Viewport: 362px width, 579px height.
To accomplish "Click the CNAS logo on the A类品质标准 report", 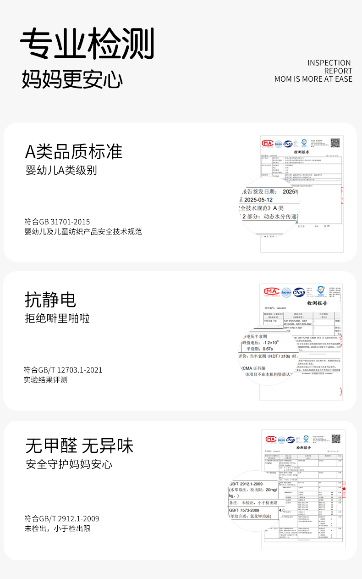I will pyautogui.click(x=288, y=144).
